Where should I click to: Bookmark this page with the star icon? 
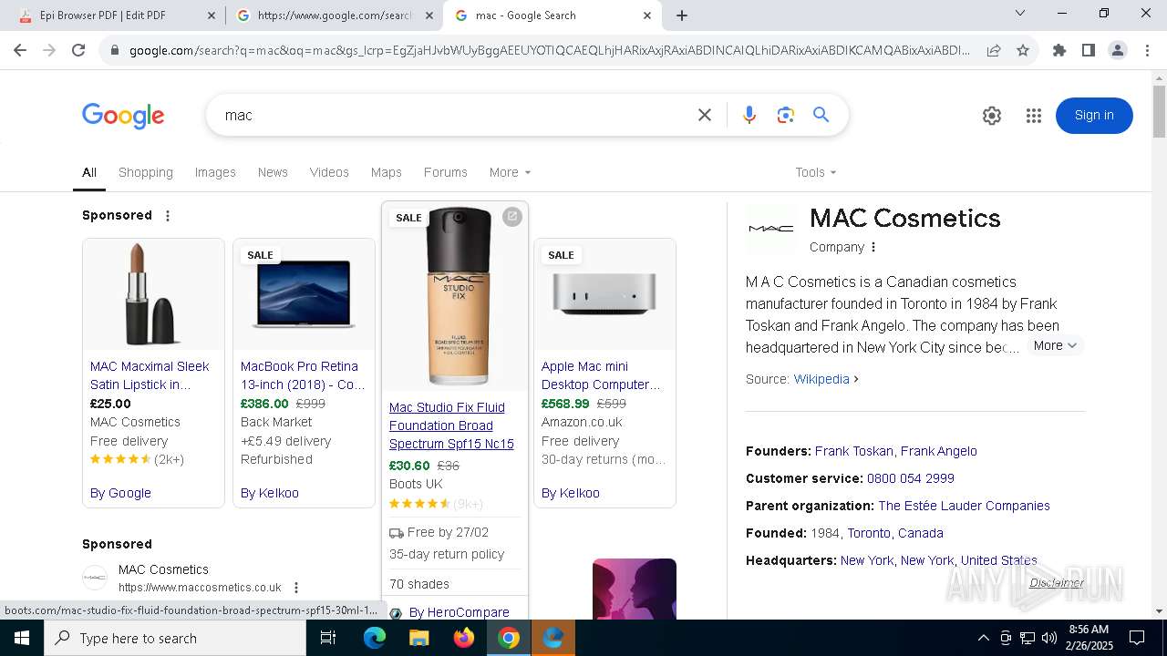pos(1023,50)
